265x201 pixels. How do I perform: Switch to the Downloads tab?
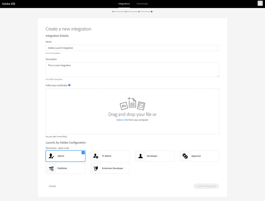click(142, 4)
